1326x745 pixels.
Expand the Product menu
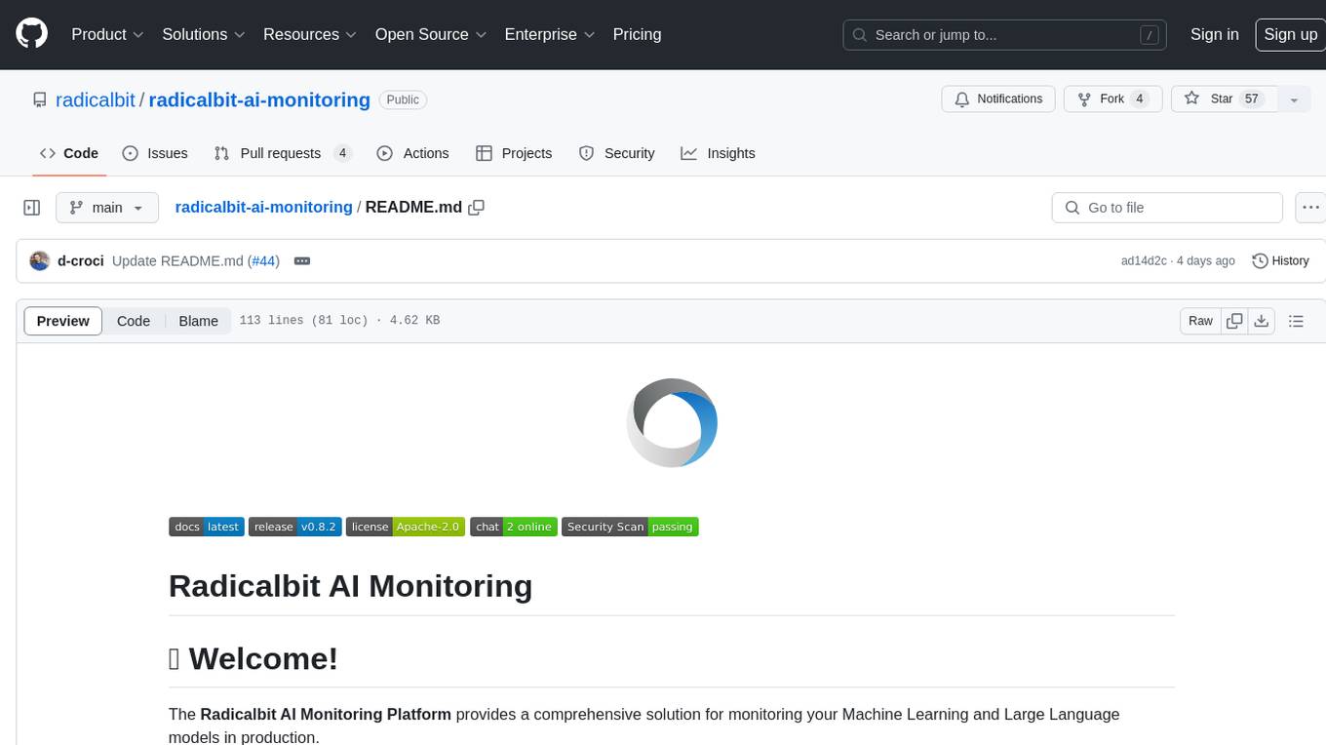[x=107, y=34]
